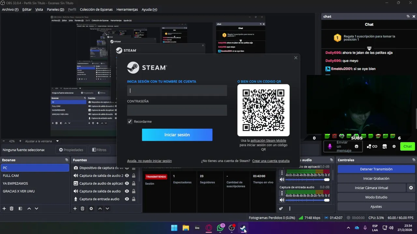Open channel points store icon in chat
Image resolution: width=417 pixels, height=234 pixels.
384,147
